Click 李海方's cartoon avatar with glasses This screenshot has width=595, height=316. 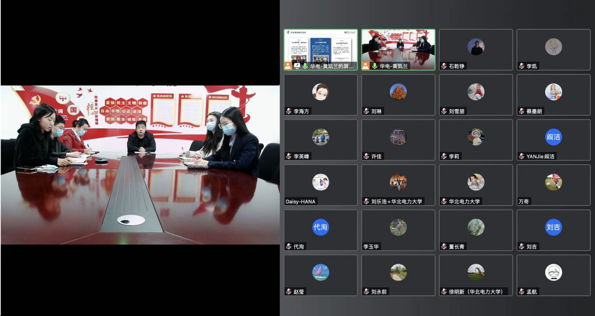click(x=321, y=92)
